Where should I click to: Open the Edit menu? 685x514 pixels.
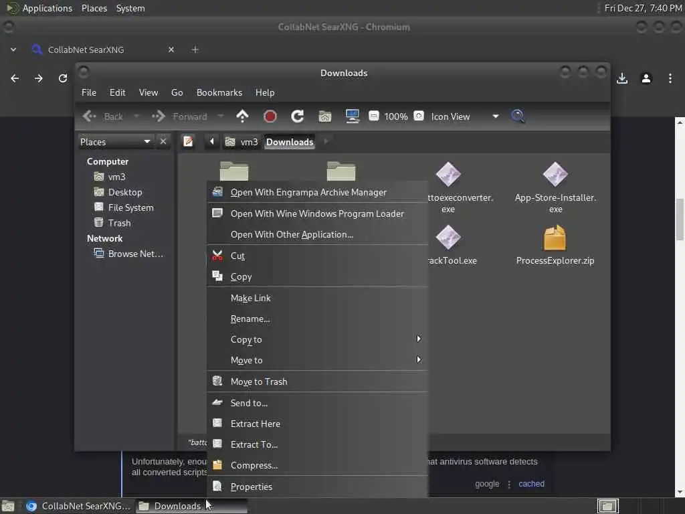click(118, 92)
